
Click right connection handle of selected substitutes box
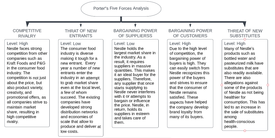tap(268, 85)
